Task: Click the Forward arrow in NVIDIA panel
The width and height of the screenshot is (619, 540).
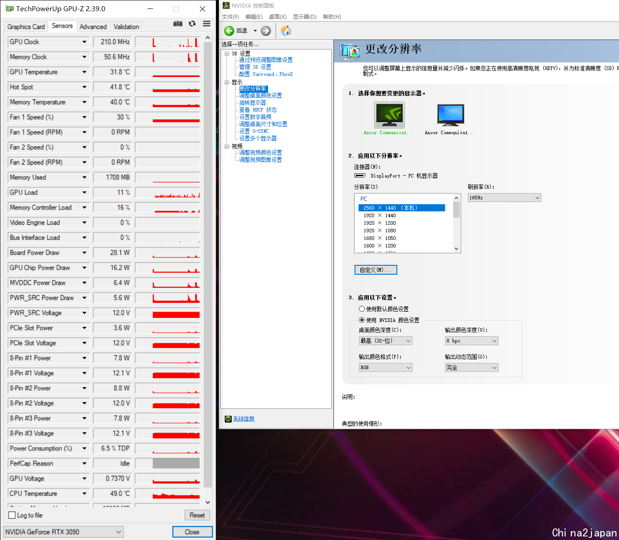Action: (x=266, y=31)
